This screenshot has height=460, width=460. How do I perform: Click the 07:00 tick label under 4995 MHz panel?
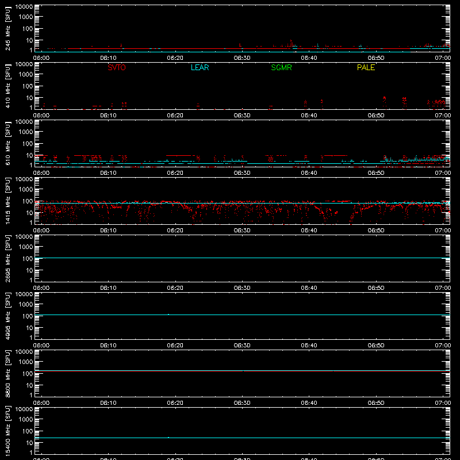pos(443,346)
